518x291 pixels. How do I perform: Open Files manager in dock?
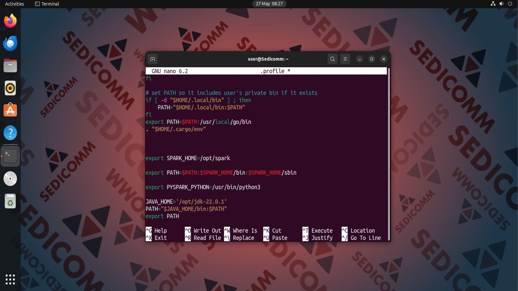10,66
